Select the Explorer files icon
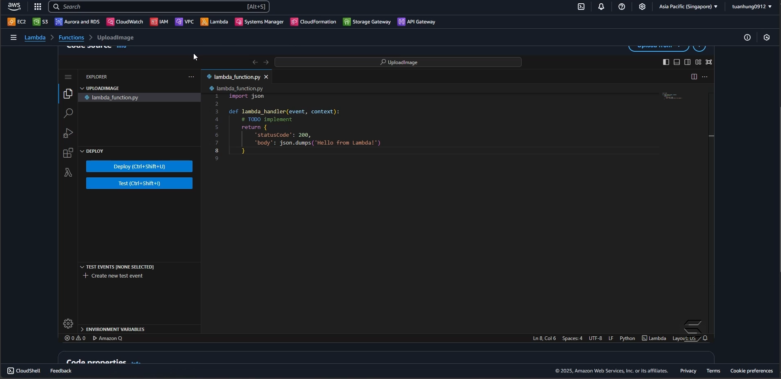The width and height of the screenshot is (781, 379). 68,94
